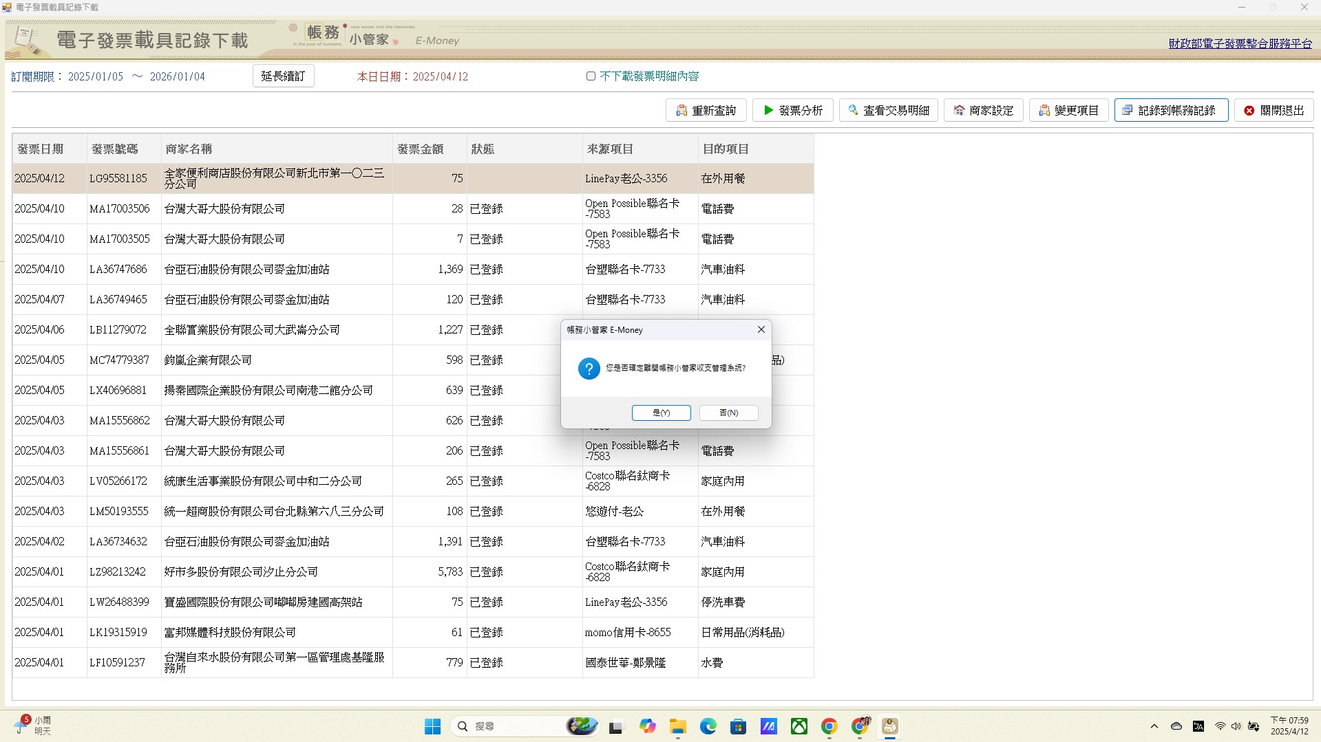Image resolution: width=1321 pixels, height=742 pixels.
Task: Open the 財政部電子發票整合服務平台 link
Action: 1240,43
